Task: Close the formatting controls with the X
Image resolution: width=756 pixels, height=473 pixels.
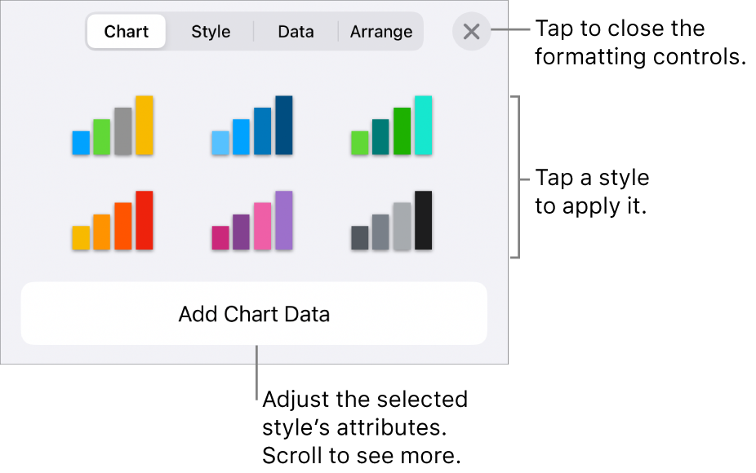Action: click(x=471, y=33)
